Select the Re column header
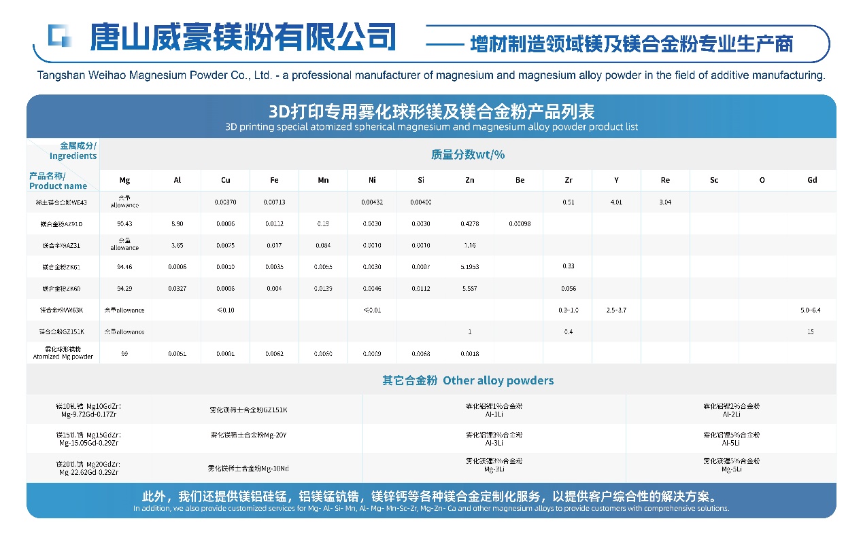The width and height of the screenshot is (863, 540). point(665,181)
